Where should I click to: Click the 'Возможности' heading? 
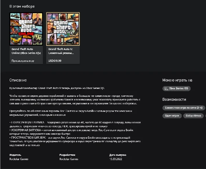[x=174, y=99]
